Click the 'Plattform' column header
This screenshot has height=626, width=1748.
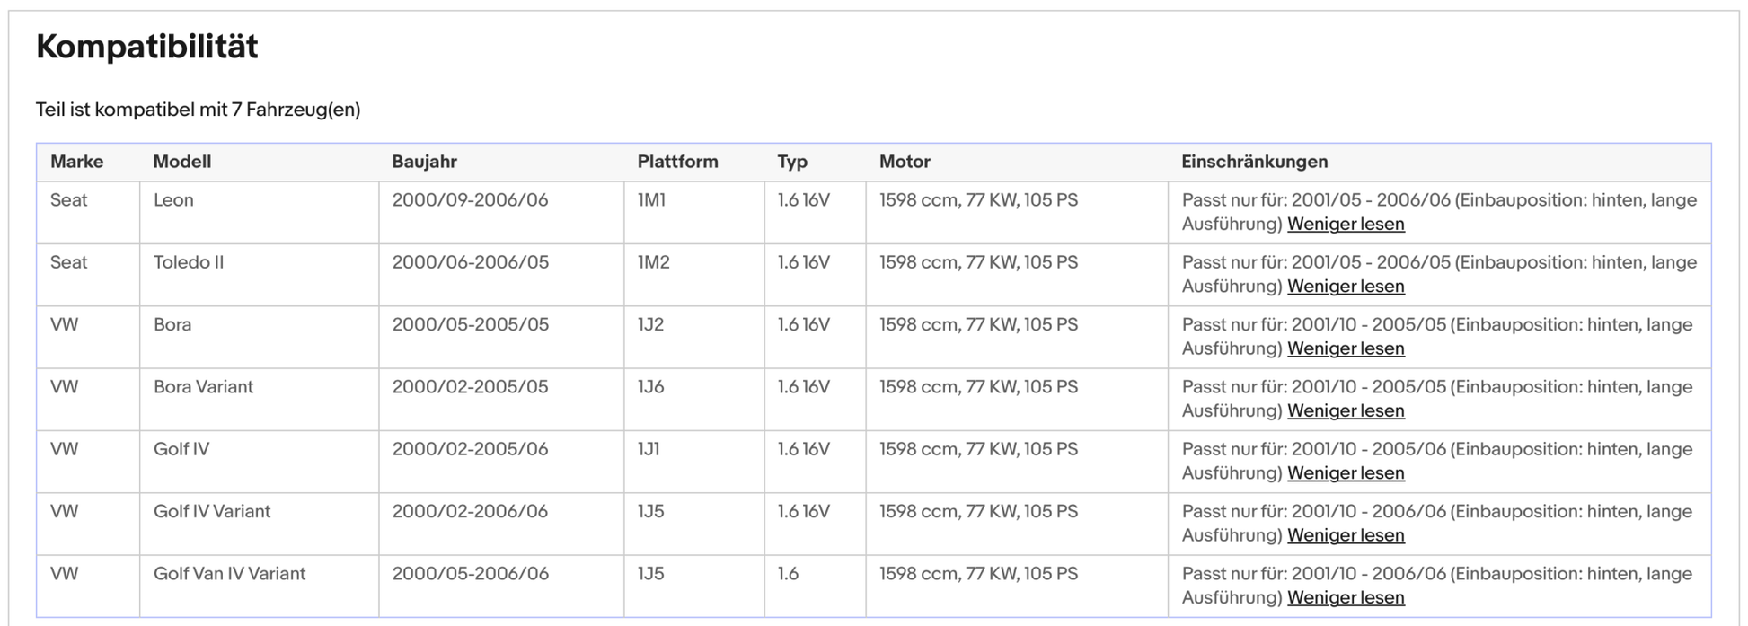[677, 162]
